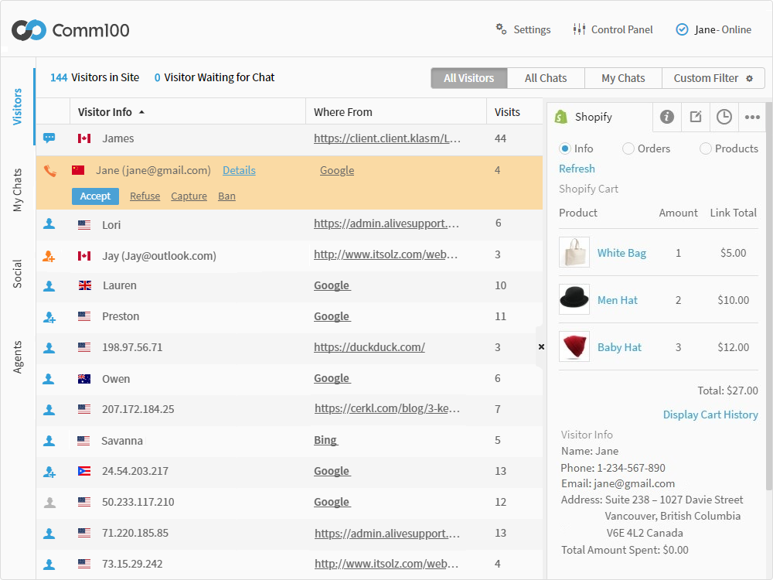Collapse the side panel with x handle
Viewport: 773px width, 580px height.
tap(541, 346)
